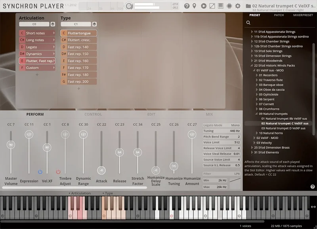Switch to the EDIT tab
The image size is (317, 229).
click(151, 114)
